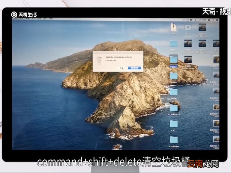Image resolution: width=231 pixels, height=173 pixels.
Task: Click the date and time in the menu bar
Action: click(x=200, y=20)
